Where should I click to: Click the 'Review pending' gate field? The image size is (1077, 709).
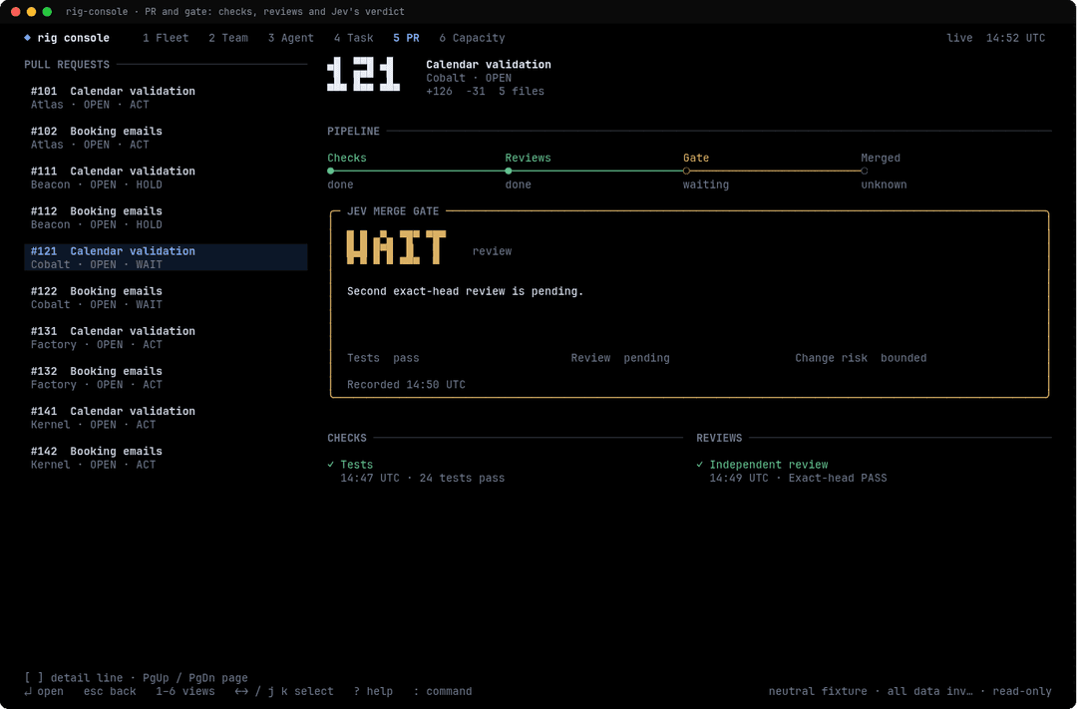pyautogui.click(x=620, y=358)
